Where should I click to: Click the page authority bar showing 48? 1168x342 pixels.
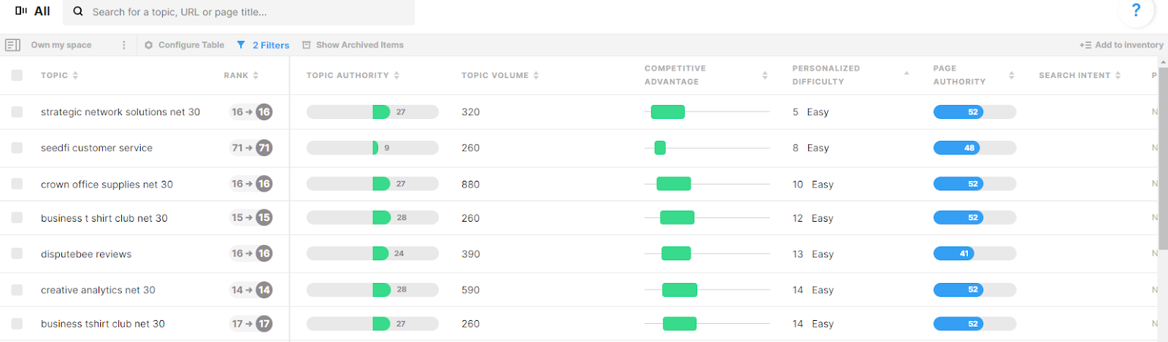pyautogui.click(x=975, y=148)
